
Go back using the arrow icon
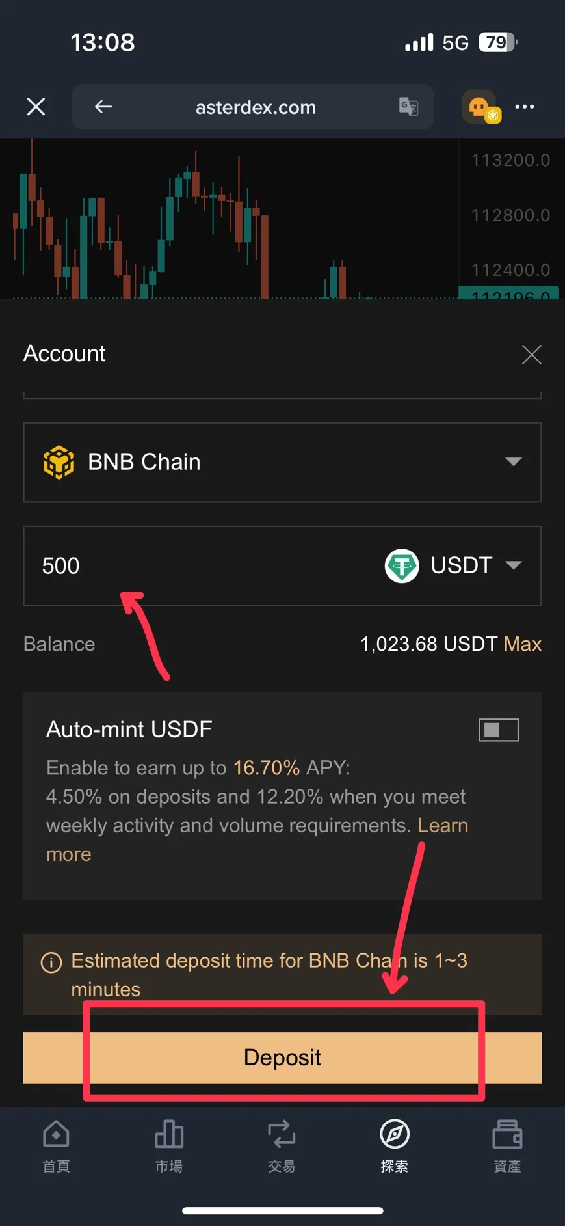click(103, 107)
